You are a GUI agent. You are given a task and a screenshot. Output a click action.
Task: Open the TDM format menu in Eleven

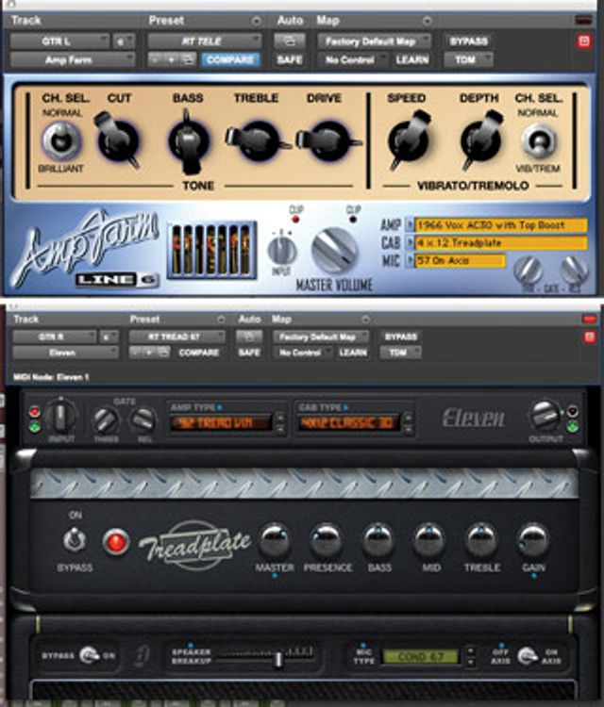pos(401,353)
